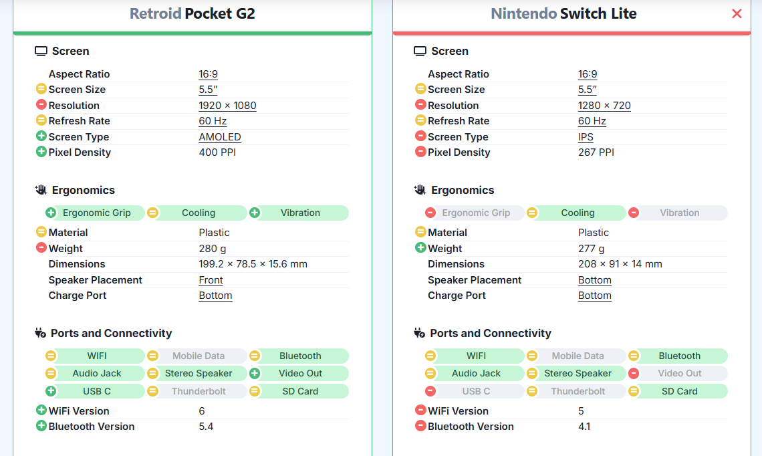The width and height of the screenshot is (762, 456).
Task: Click the green plus icon beside Retroid Screen Type
Action: (x=41, y=136)
